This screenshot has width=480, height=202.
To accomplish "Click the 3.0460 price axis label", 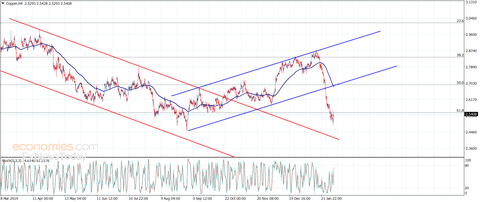I will (471, 18).
